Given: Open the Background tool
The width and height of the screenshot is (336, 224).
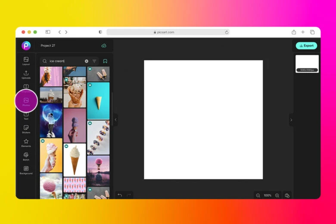Looking at the screenshot, I should (26, 170).
